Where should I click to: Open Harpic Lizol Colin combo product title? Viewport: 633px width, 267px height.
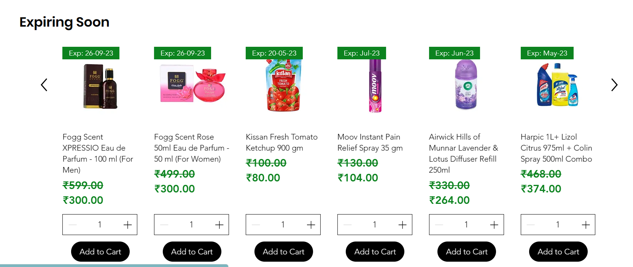(556, 148)
